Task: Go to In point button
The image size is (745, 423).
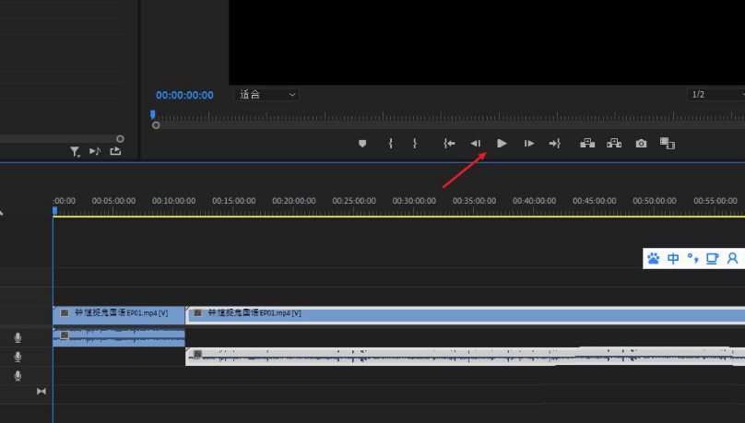Action: 449,144
